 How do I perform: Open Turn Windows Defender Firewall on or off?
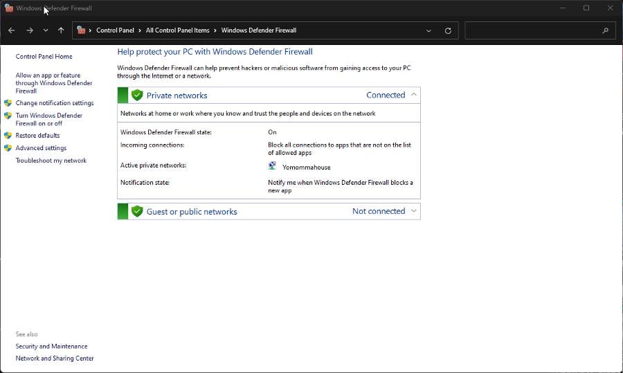(x=49, y=119)
